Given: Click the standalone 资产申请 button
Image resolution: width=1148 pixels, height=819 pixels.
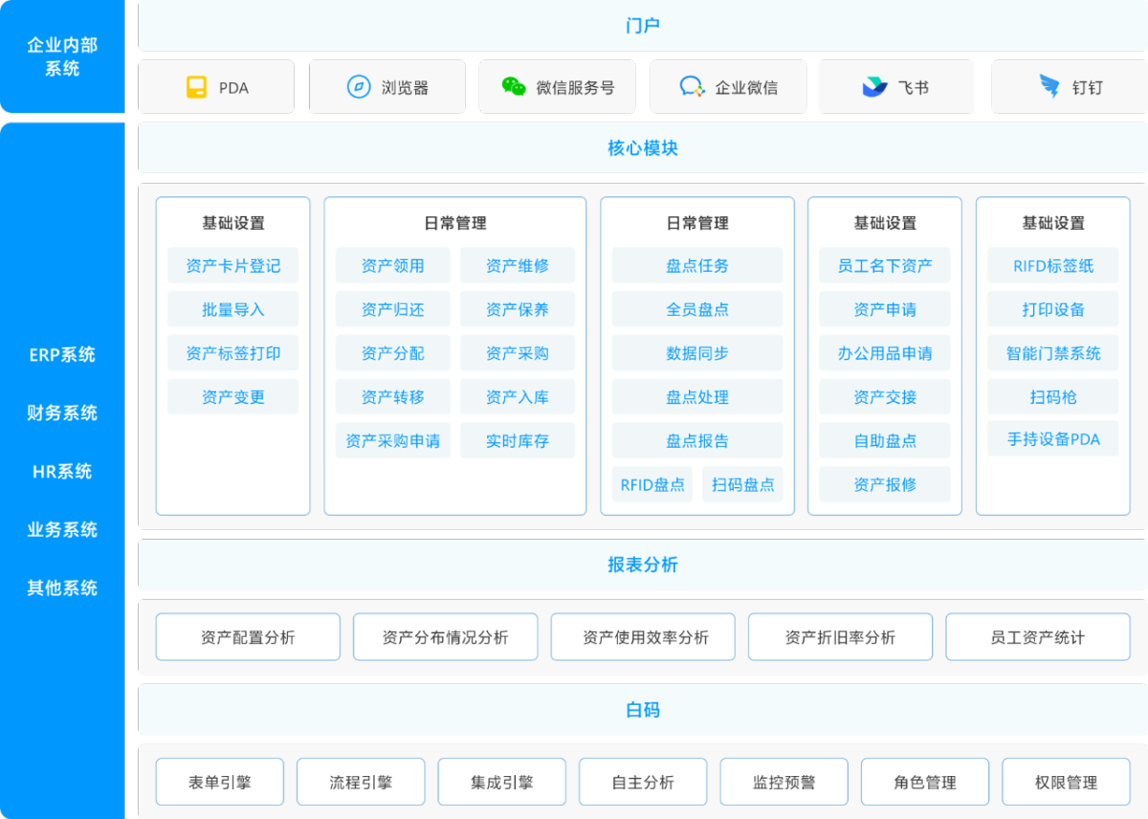Looking at the screenshot, I should pos(885,310).
